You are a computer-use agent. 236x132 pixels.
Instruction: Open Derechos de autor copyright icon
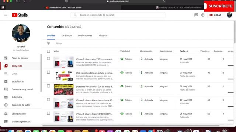[6, 105]
